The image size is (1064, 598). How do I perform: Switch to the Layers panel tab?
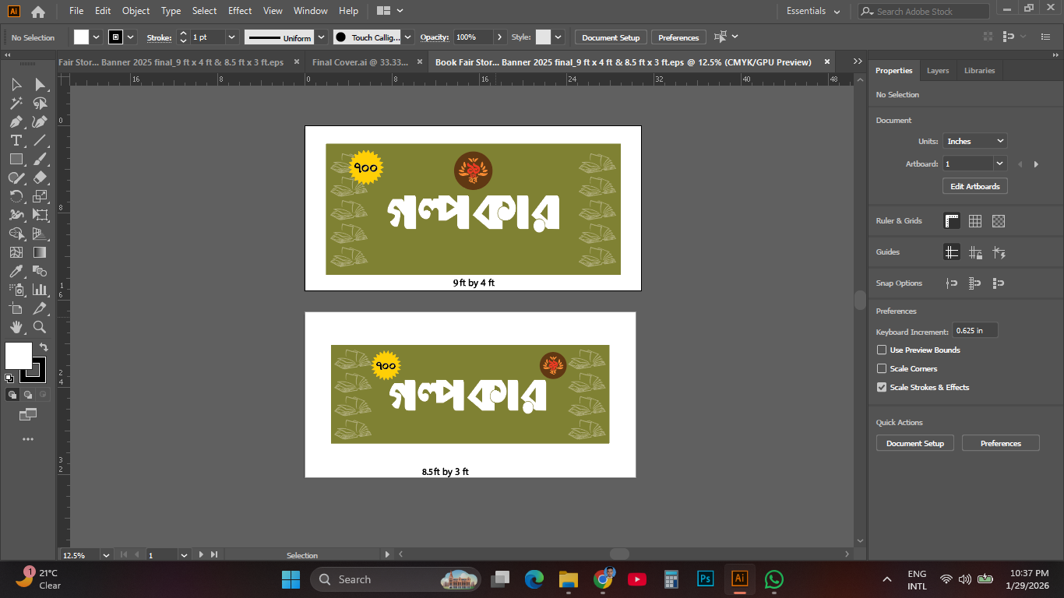(x=938, y=70)
